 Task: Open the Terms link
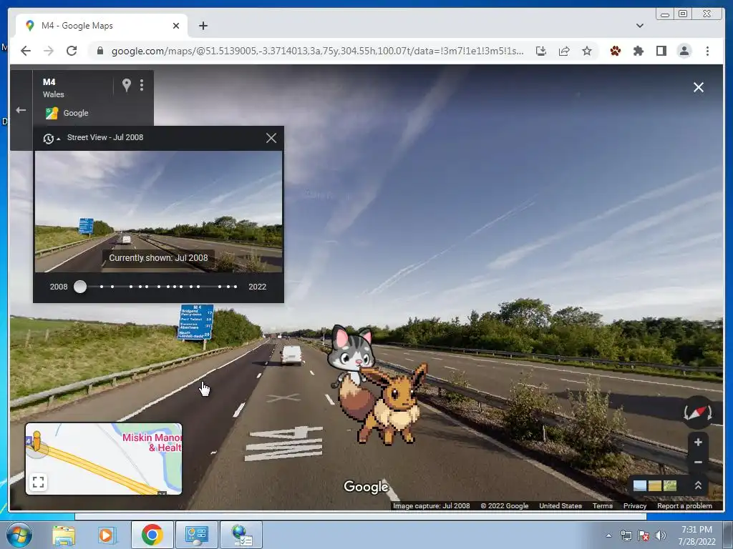[x=602, y=505]
